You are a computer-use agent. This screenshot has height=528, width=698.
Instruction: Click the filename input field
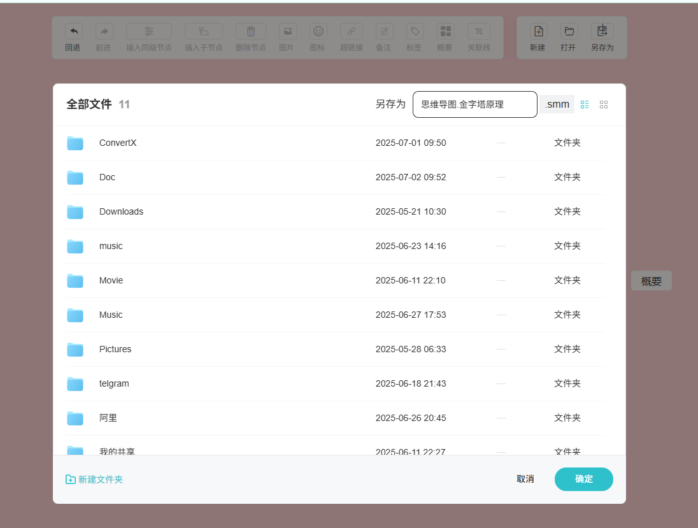point(475,104)
